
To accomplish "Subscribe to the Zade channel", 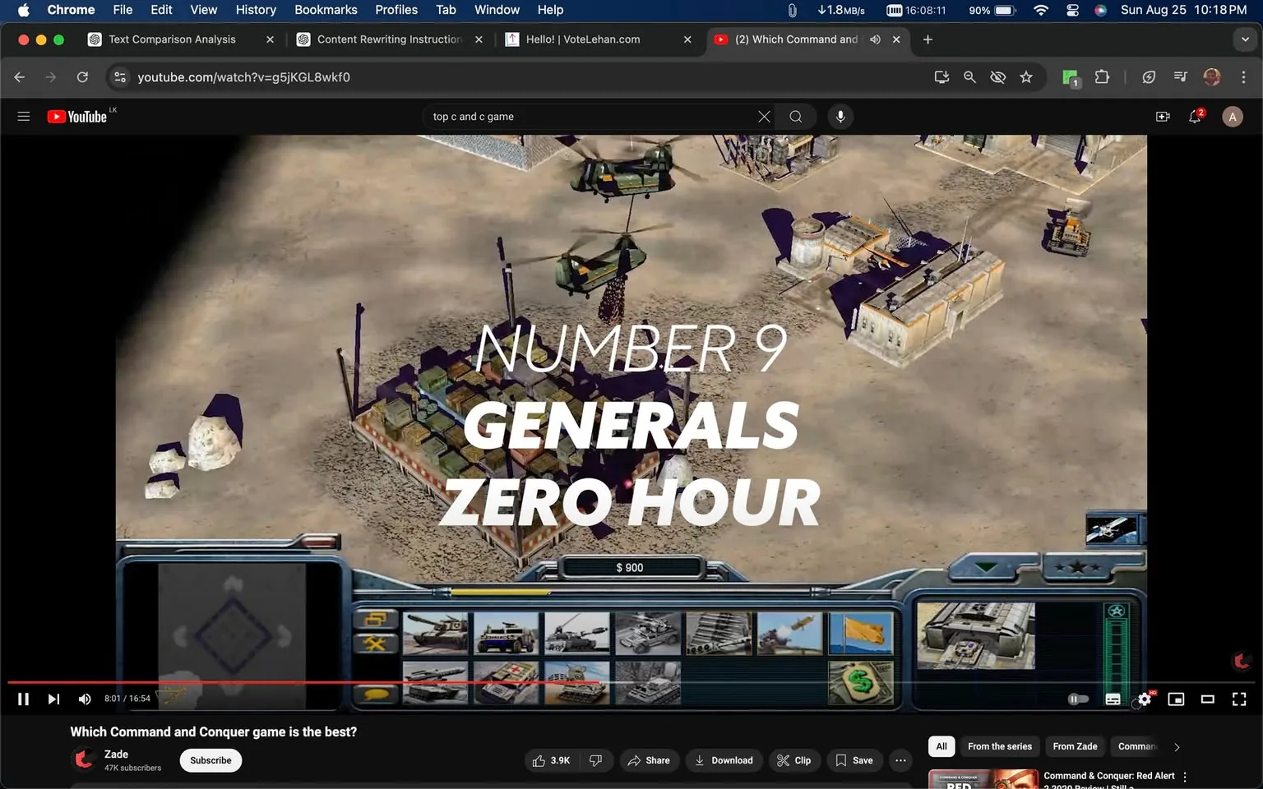I will (x=210, y=760).
